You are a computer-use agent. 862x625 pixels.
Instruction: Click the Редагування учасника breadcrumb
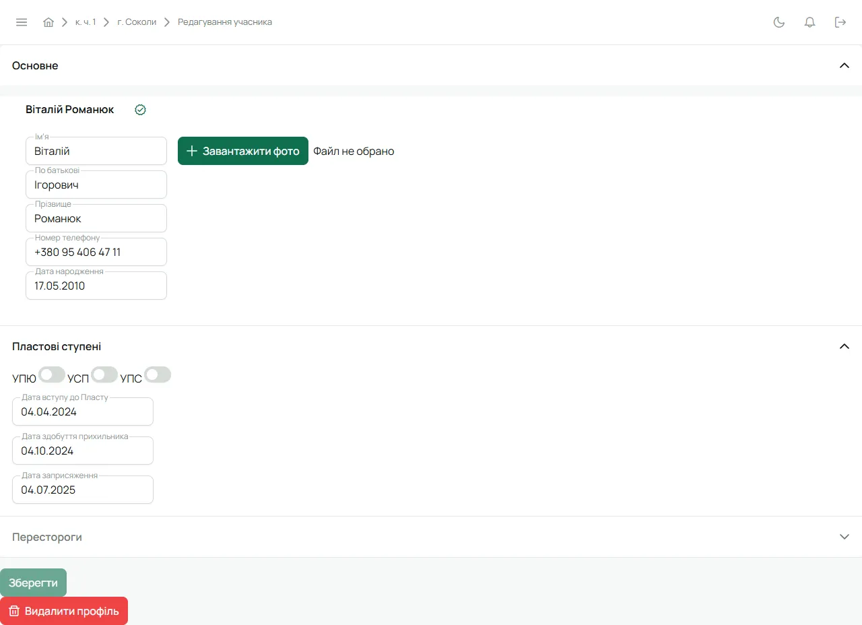pyautogui.click(x=225, y=22)
